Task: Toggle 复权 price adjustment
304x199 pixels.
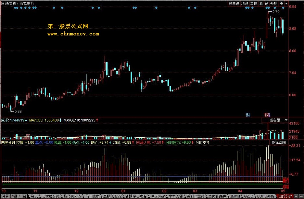Action: (253, 4)
